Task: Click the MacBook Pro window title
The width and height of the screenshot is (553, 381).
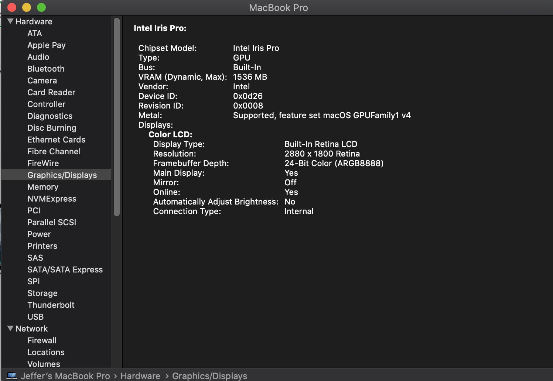Action: 279,8
